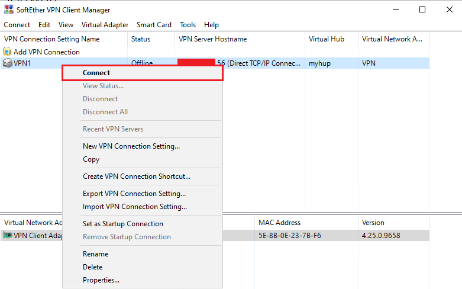Select Copy in the context menu
Viewport: 462px width, 289px height.
coord(143,159)
